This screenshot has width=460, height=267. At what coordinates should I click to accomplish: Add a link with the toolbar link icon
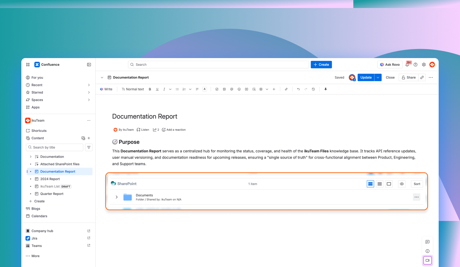(286, 89)
